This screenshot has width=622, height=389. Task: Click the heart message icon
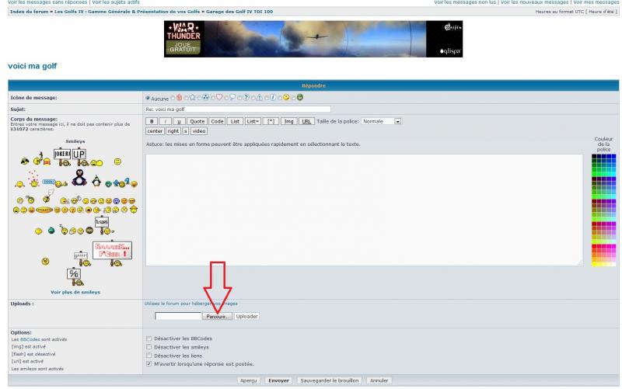[219, 98]
